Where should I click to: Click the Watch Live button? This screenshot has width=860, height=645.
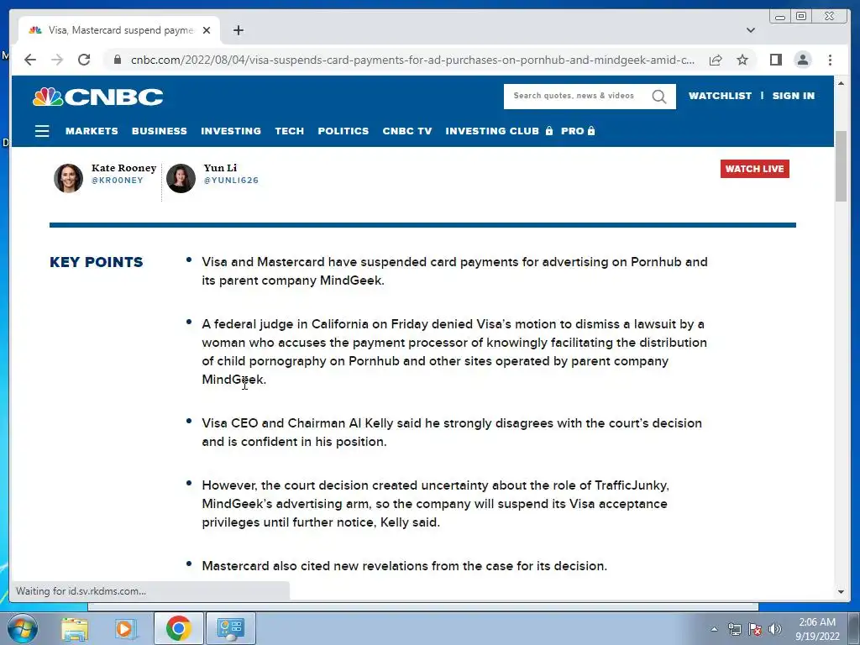755,169
